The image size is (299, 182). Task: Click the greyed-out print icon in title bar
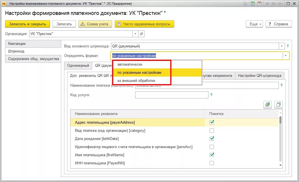point(245,4)
